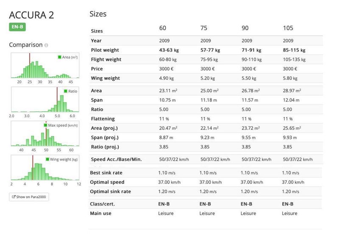Click the Class/cert. row label

click(102, 204)
